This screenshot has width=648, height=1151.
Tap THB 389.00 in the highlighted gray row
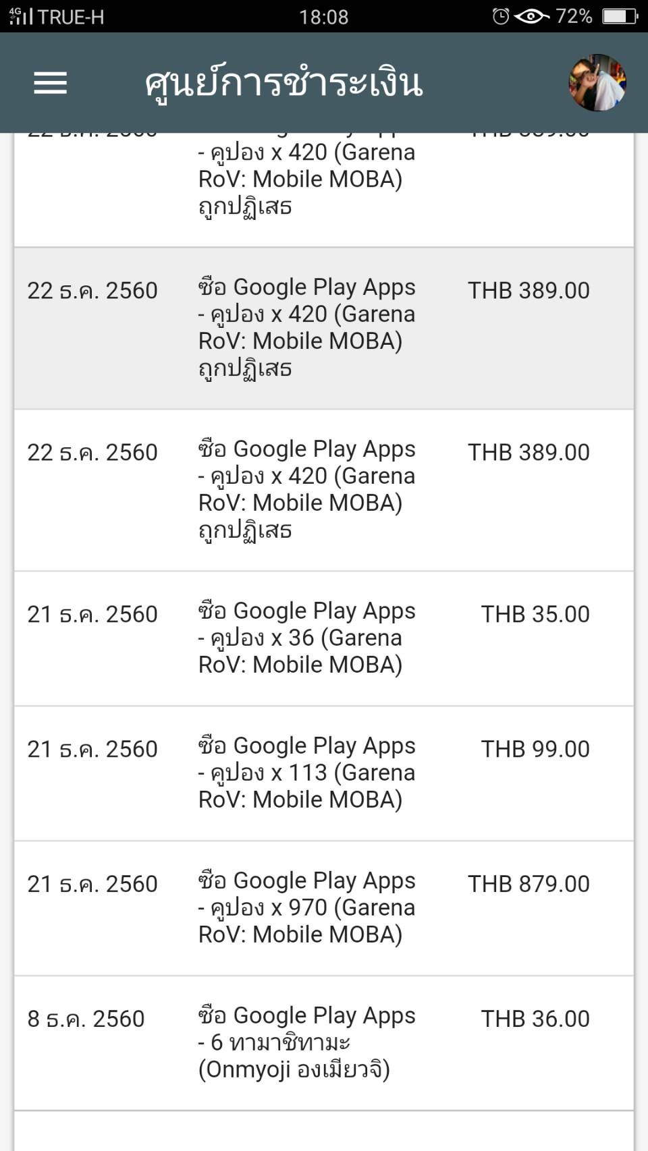coord(529,290)
